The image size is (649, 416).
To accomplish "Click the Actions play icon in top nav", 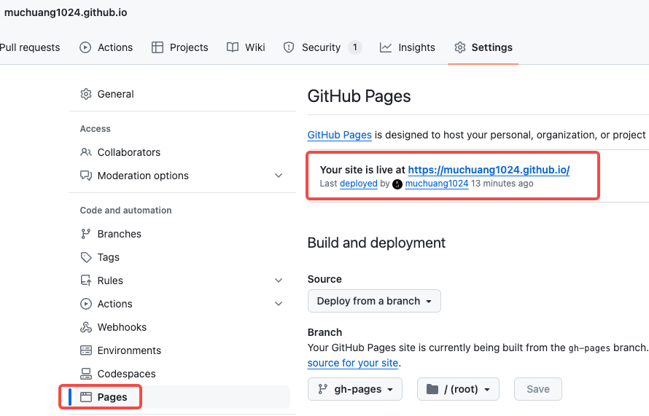I will 85,47.
